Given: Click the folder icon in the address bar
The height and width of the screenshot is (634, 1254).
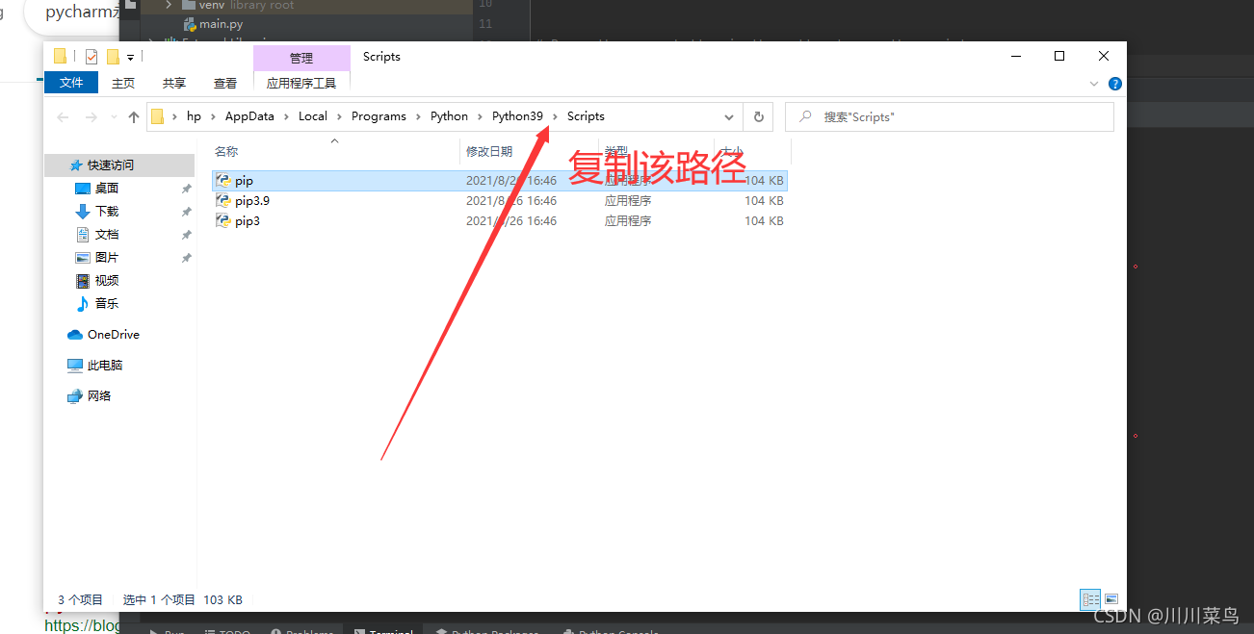Looking at the screenshot, I should pyautogui.click(x=158, y=116).
